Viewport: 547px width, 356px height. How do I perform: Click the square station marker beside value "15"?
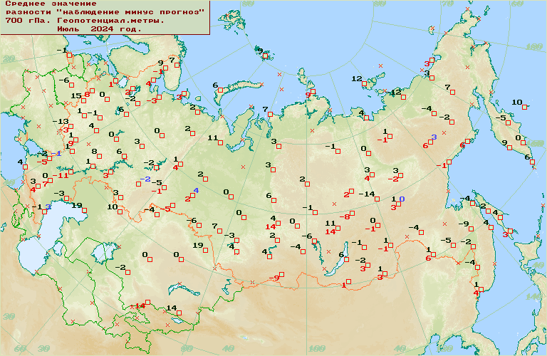(x=84, y=101)
